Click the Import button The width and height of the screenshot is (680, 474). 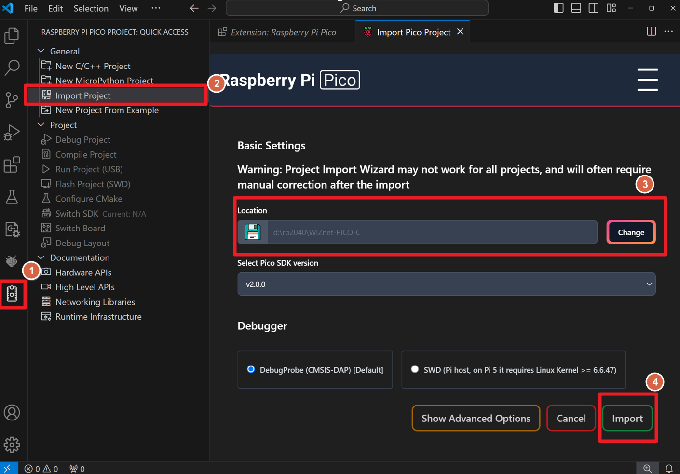tap(627, 418)
